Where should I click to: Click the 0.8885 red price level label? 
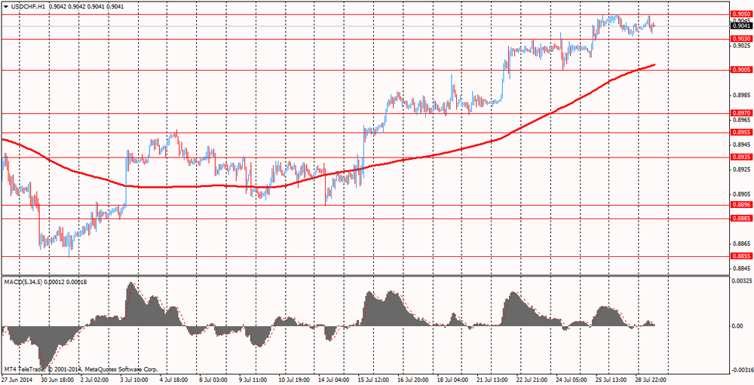tap(740, 218)
